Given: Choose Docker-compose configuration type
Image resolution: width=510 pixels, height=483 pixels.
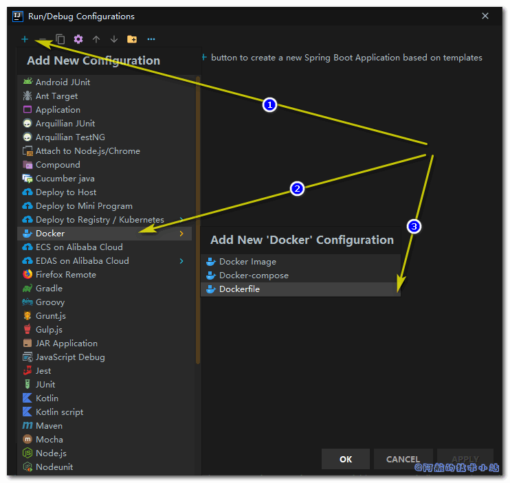Looking at the screenshot, I should coord(254,276).
